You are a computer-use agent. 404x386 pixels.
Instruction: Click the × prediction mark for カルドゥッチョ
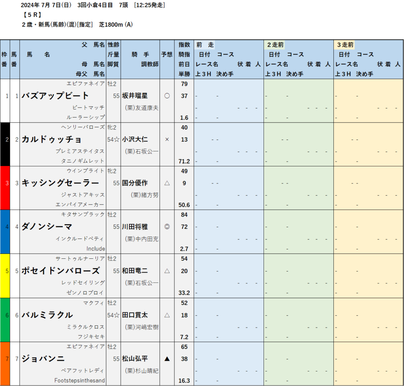point(167,139)
